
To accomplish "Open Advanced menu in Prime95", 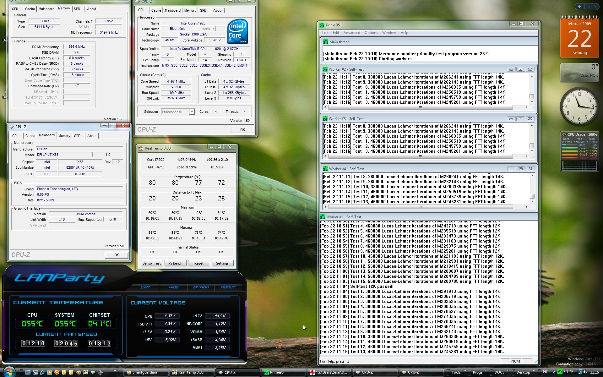I will (352, 33).
